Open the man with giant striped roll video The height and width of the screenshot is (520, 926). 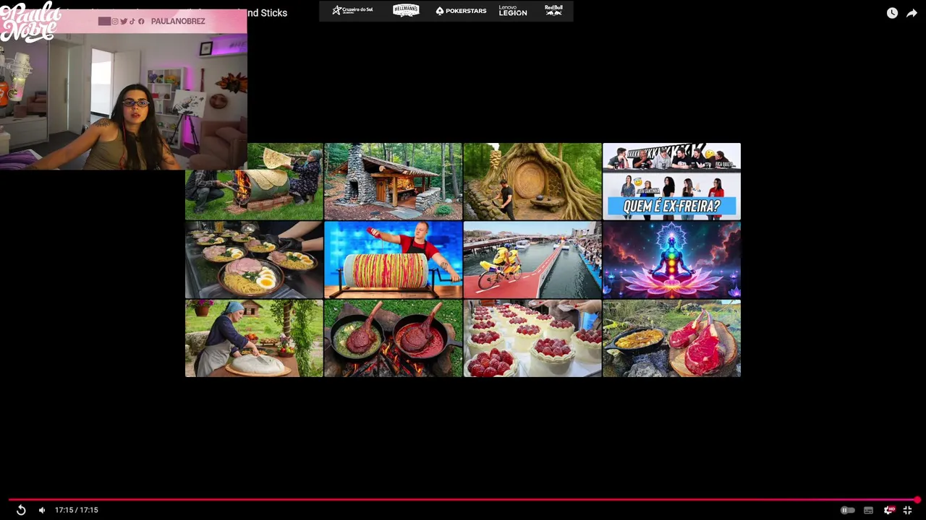tap(393, 260)
